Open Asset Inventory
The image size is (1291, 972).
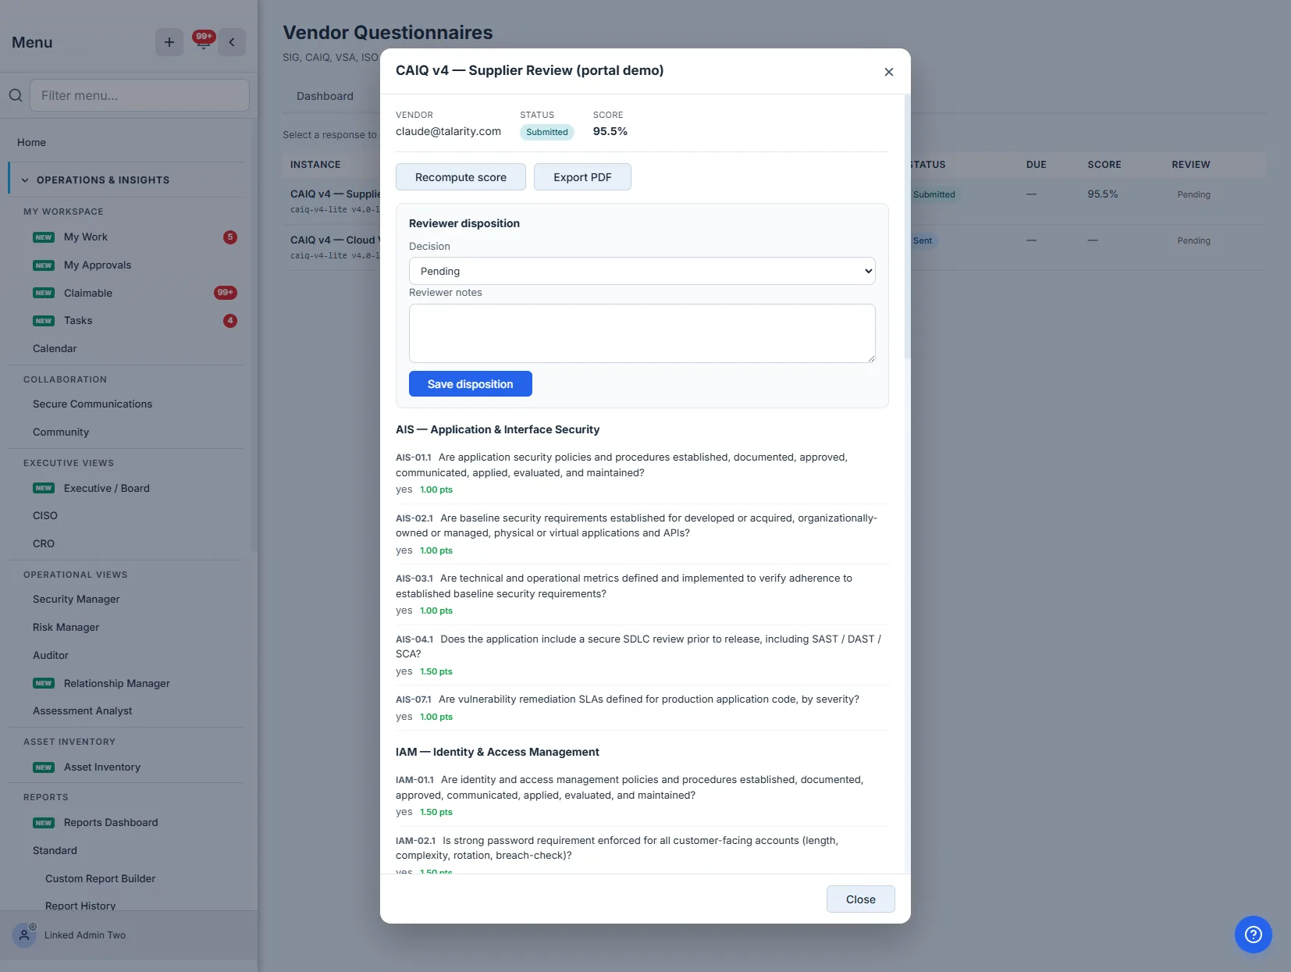(102, 767)
